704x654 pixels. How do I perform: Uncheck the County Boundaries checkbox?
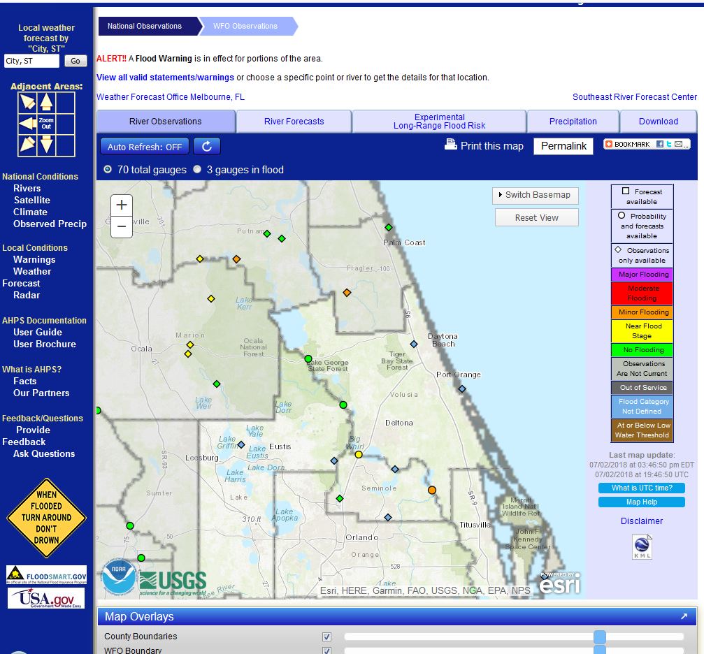point(326,637)
